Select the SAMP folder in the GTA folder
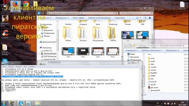The image size is (189, 106). click(x=151, y=76)
